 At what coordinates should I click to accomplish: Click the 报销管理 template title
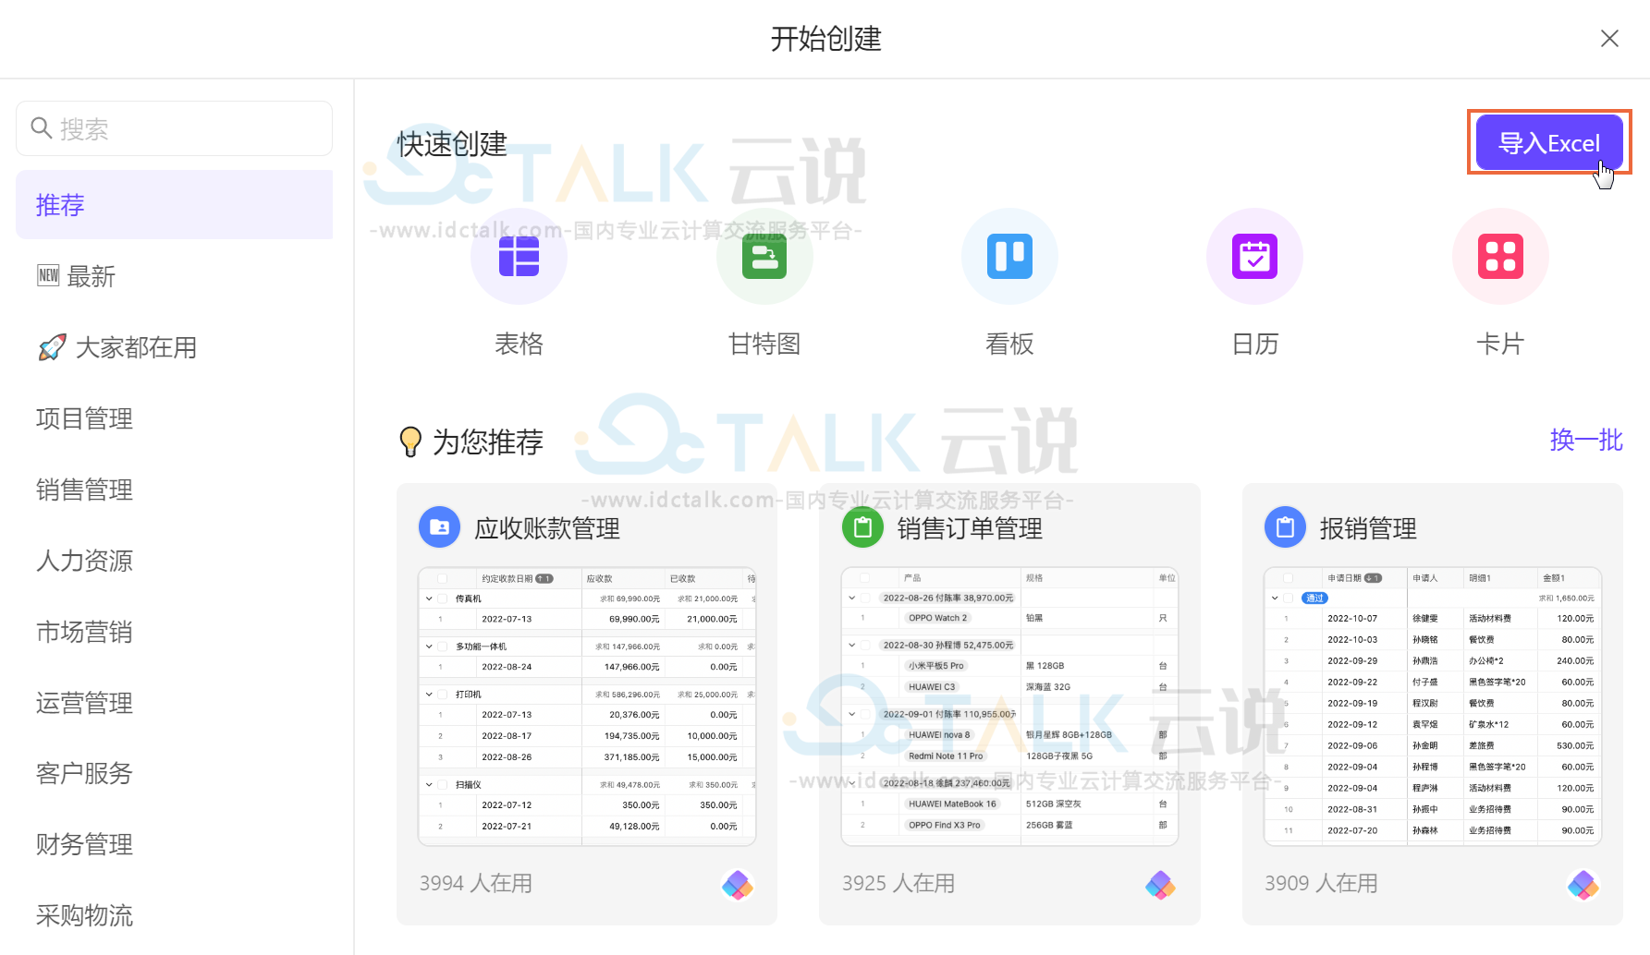click(x=1368, y=528)
